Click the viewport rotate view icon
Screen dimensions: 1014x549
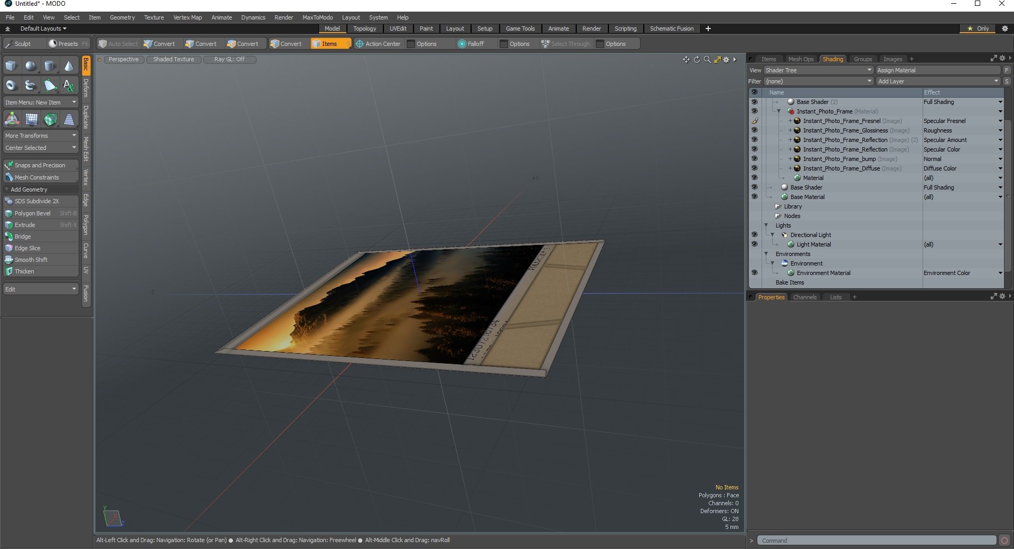coord(697,60)
